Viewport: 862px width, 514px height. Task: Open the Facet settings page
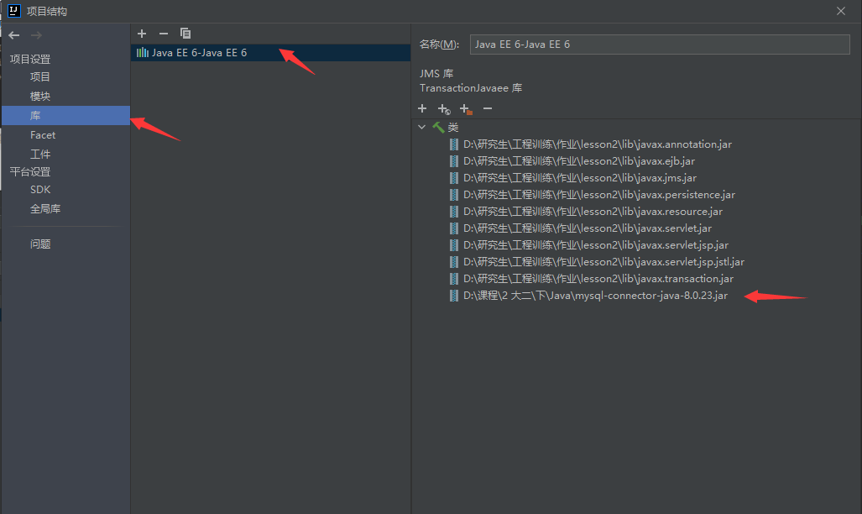coord(43,135)
